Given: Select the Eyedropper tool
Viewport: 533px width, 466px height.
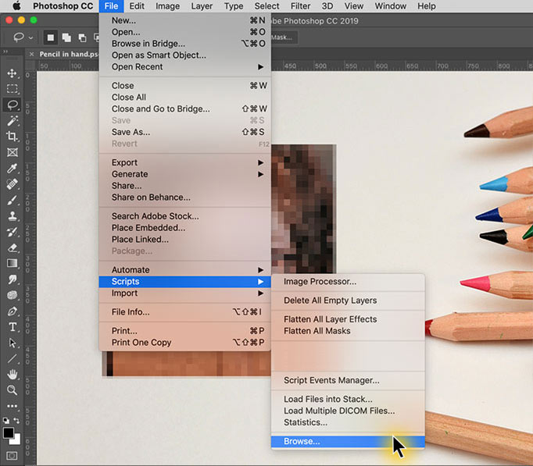Looking at the screenshot, I should 13,169.
